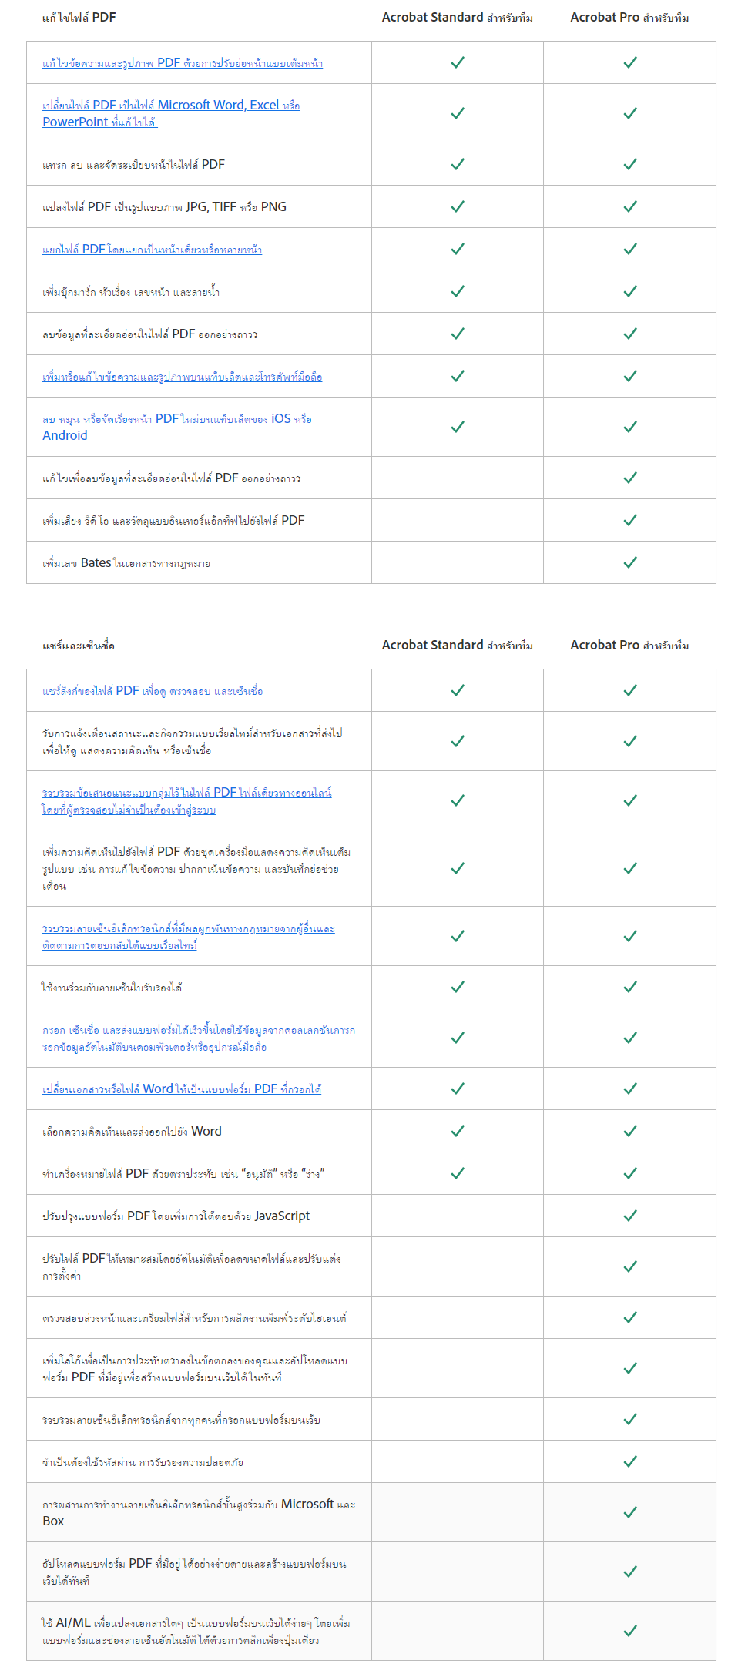Click Pro checkmark in the JPG, TIFF, PNG row
738x1674 pixels.
tap(630, 206)
